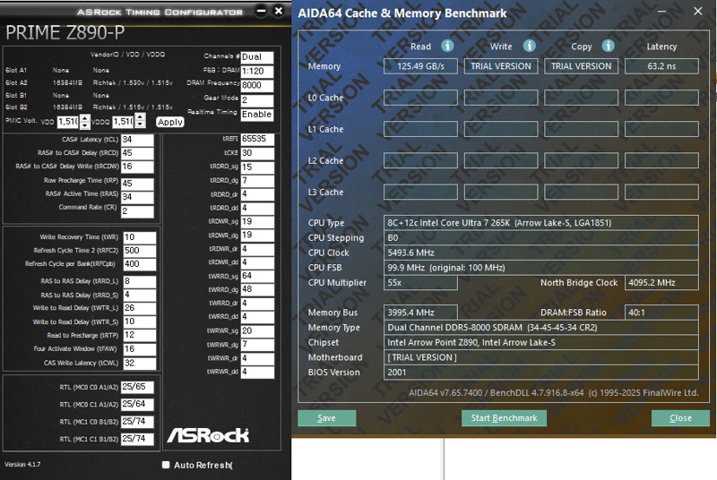Click the Memory Bus 3995.4 MHz value
Viewport: 717px width, 480px height.
point(420,313)
